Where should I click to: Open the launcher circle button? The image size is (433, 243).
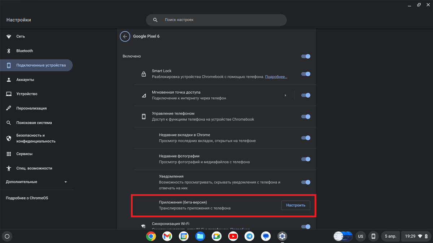tap(7, 236)
